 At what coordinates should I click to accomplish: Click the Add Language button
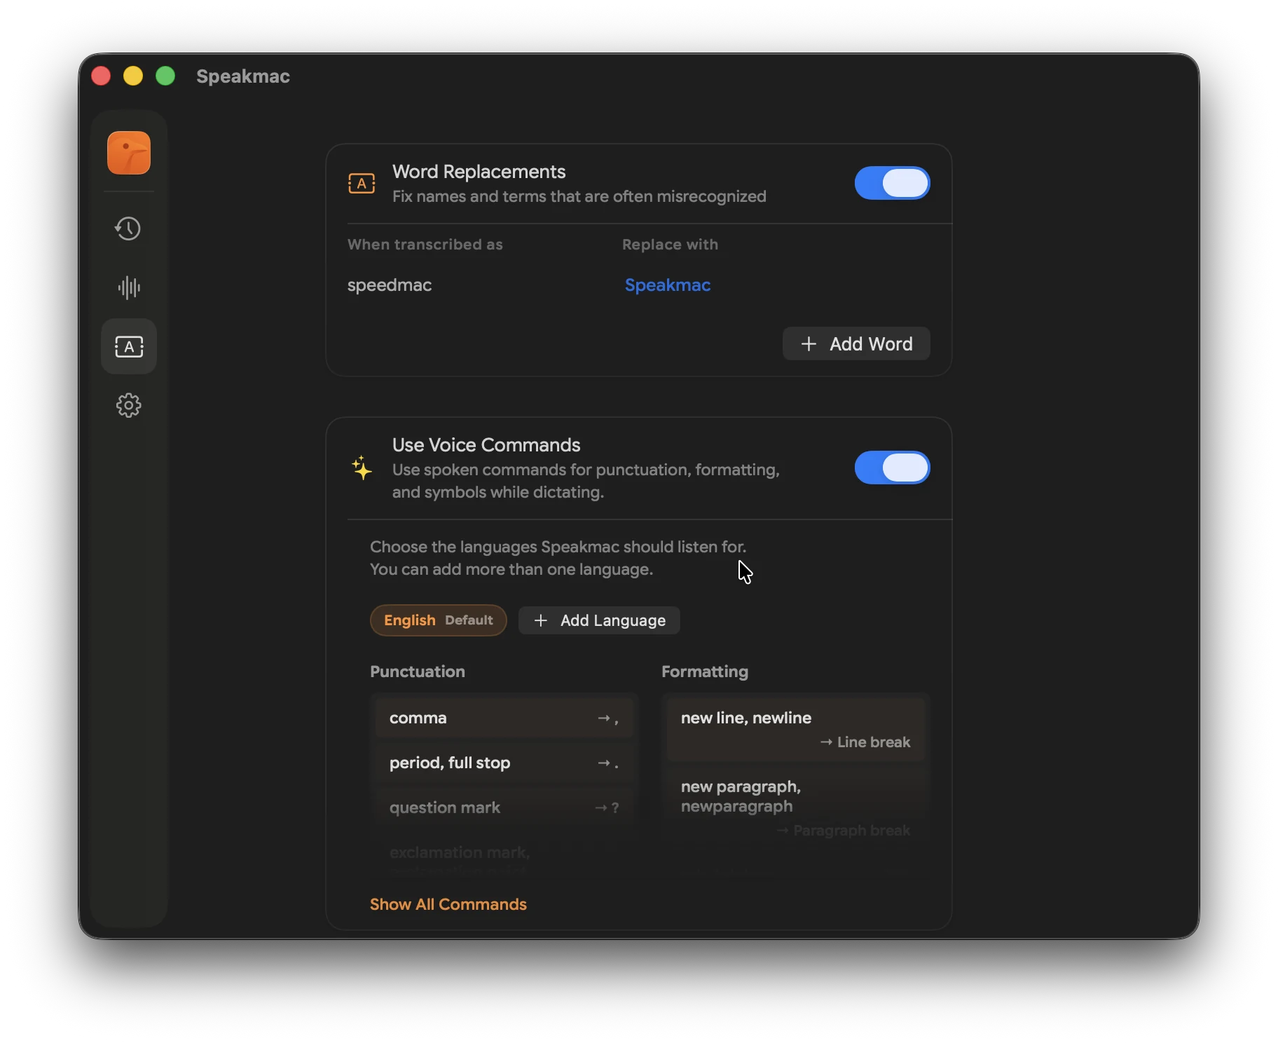(599, 620)
